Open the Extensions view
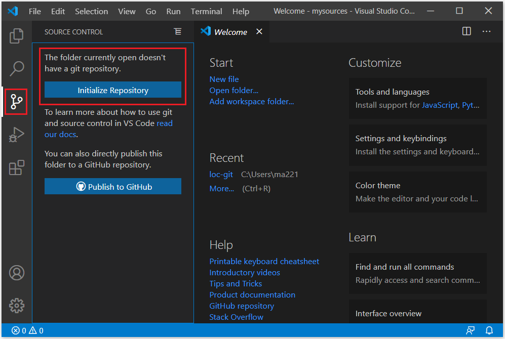The image size is (505, 339). click(x=16, y=167)
